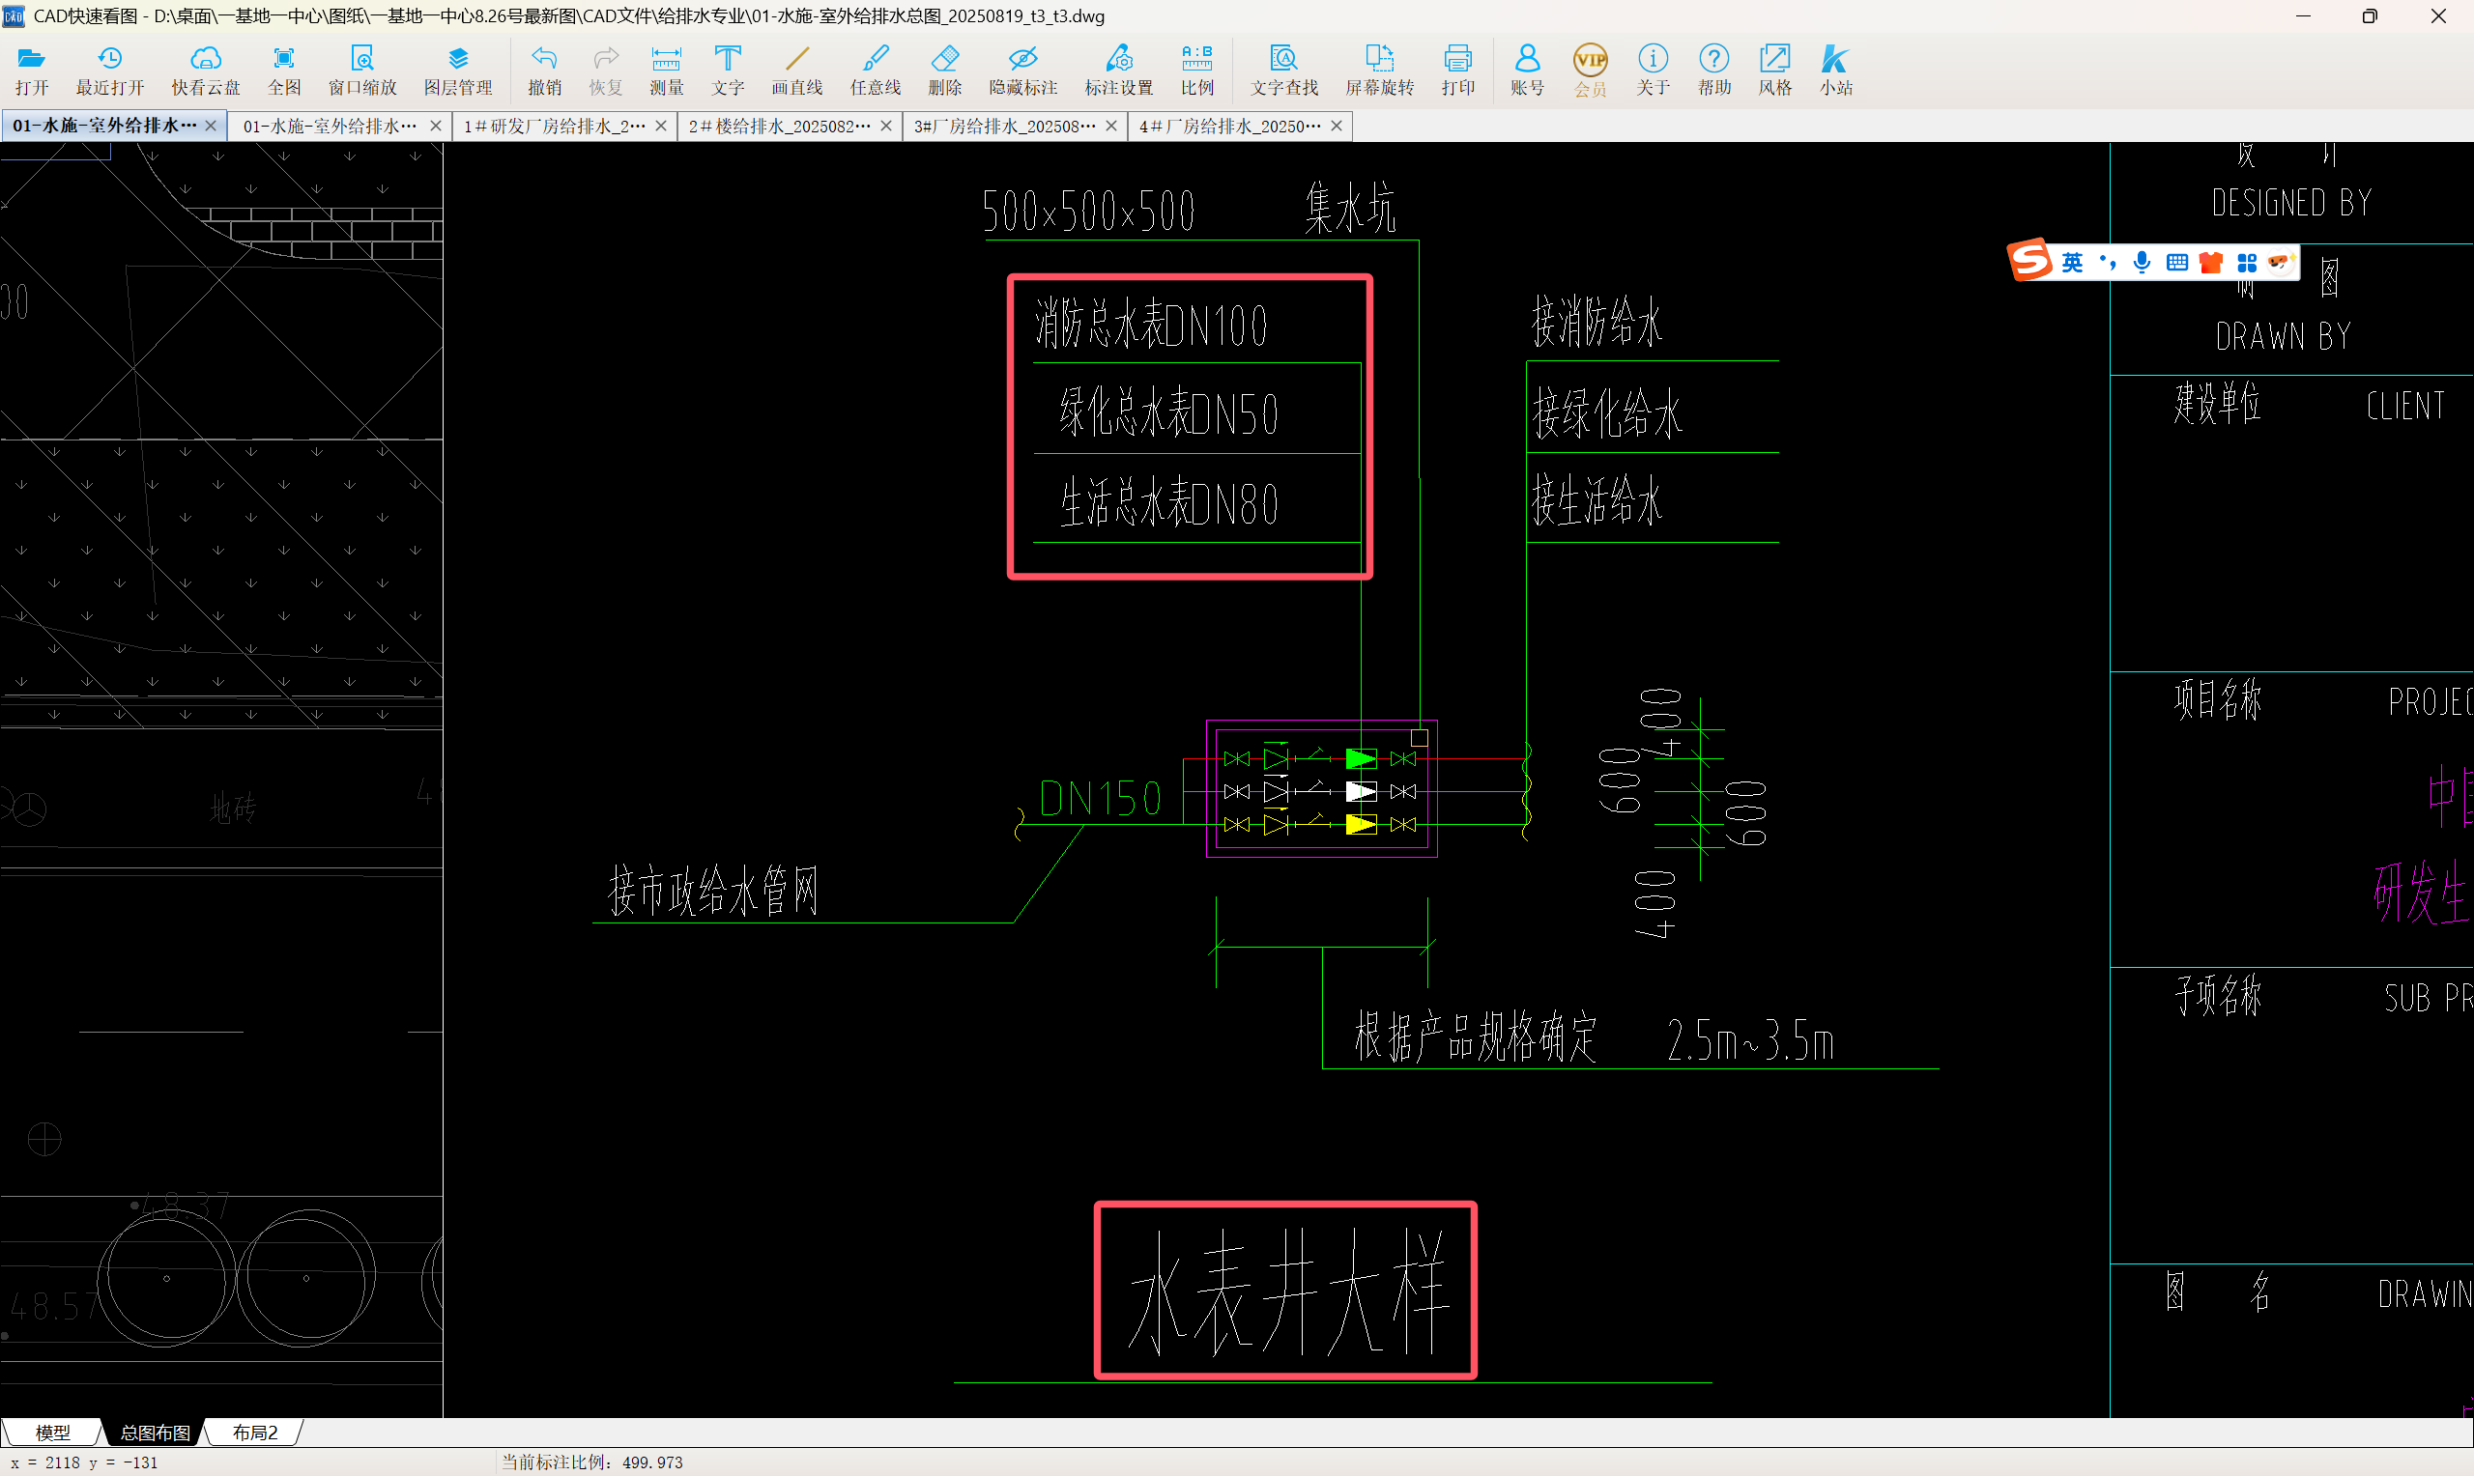This screenshot has width=2474, height=1476.
Task: Click the DN150 pipe label
Action: pos(1099,798)
